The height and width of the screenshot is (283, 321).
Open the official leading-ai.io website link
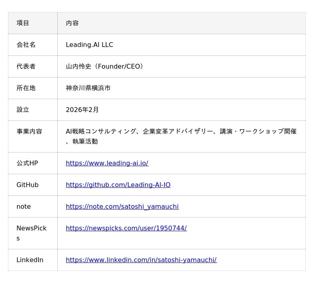(x=107, y=163)
